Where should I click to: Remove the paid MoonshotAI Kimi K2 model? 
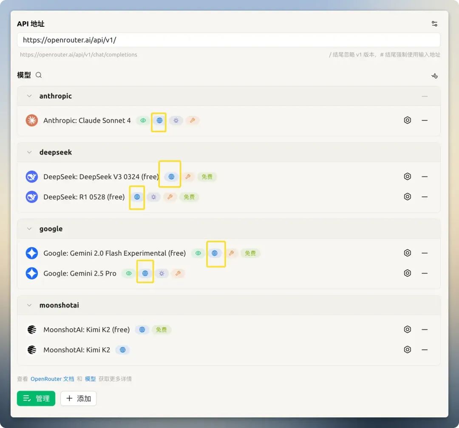(x=425, y=350)
